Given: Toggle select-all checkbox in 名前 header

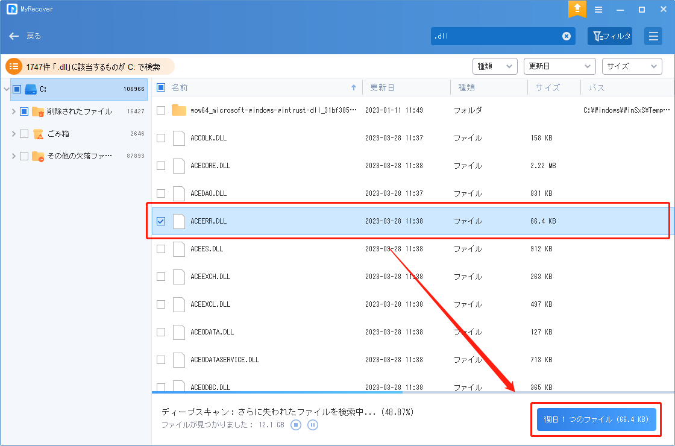Looking at the screenshot, I should click(161, 87).
